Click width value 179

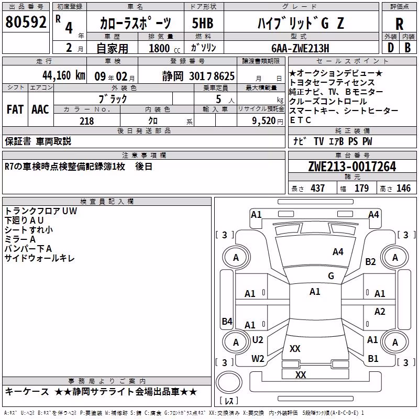point(361,188)
